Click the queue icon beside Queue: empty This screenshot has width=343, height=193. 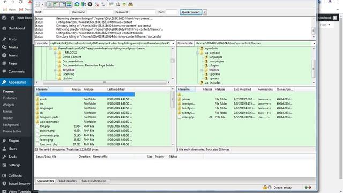coord(270,187)
